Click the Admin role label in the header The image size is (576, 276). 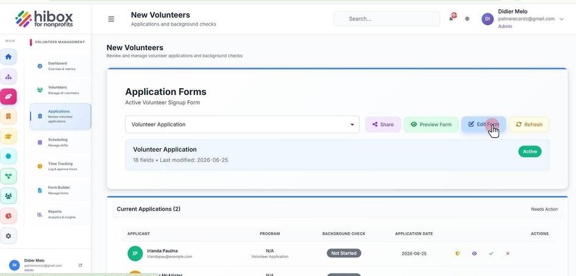pyautogui.click(x=505, y=26)
